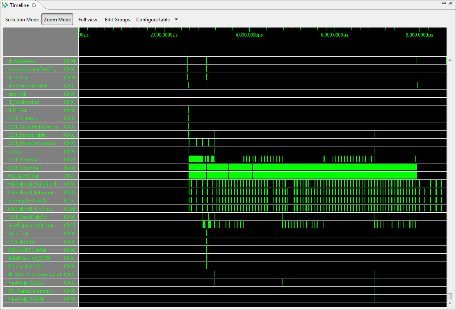Maximize the Timeline view panel
This screenshot has height=310, width=456.
coord(451,4)
